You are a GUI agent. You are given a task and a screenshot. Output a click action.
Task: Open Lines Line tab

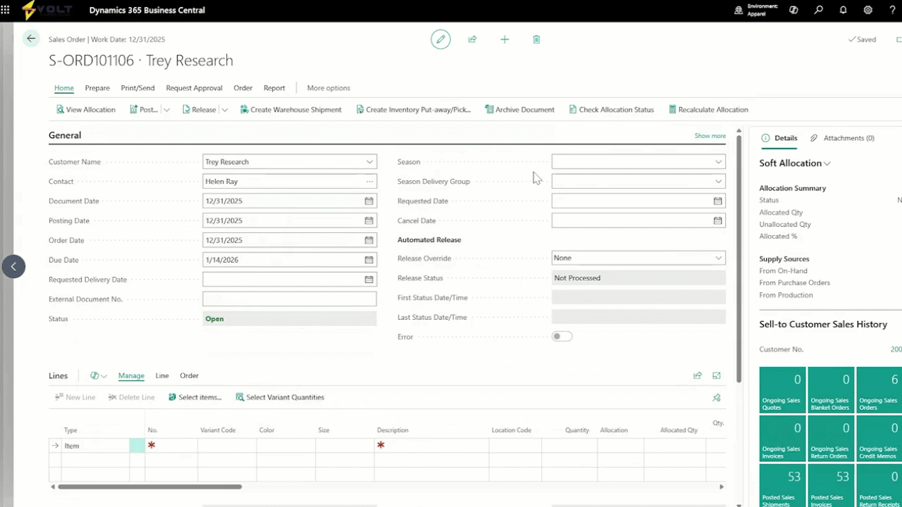click(162, 376)
